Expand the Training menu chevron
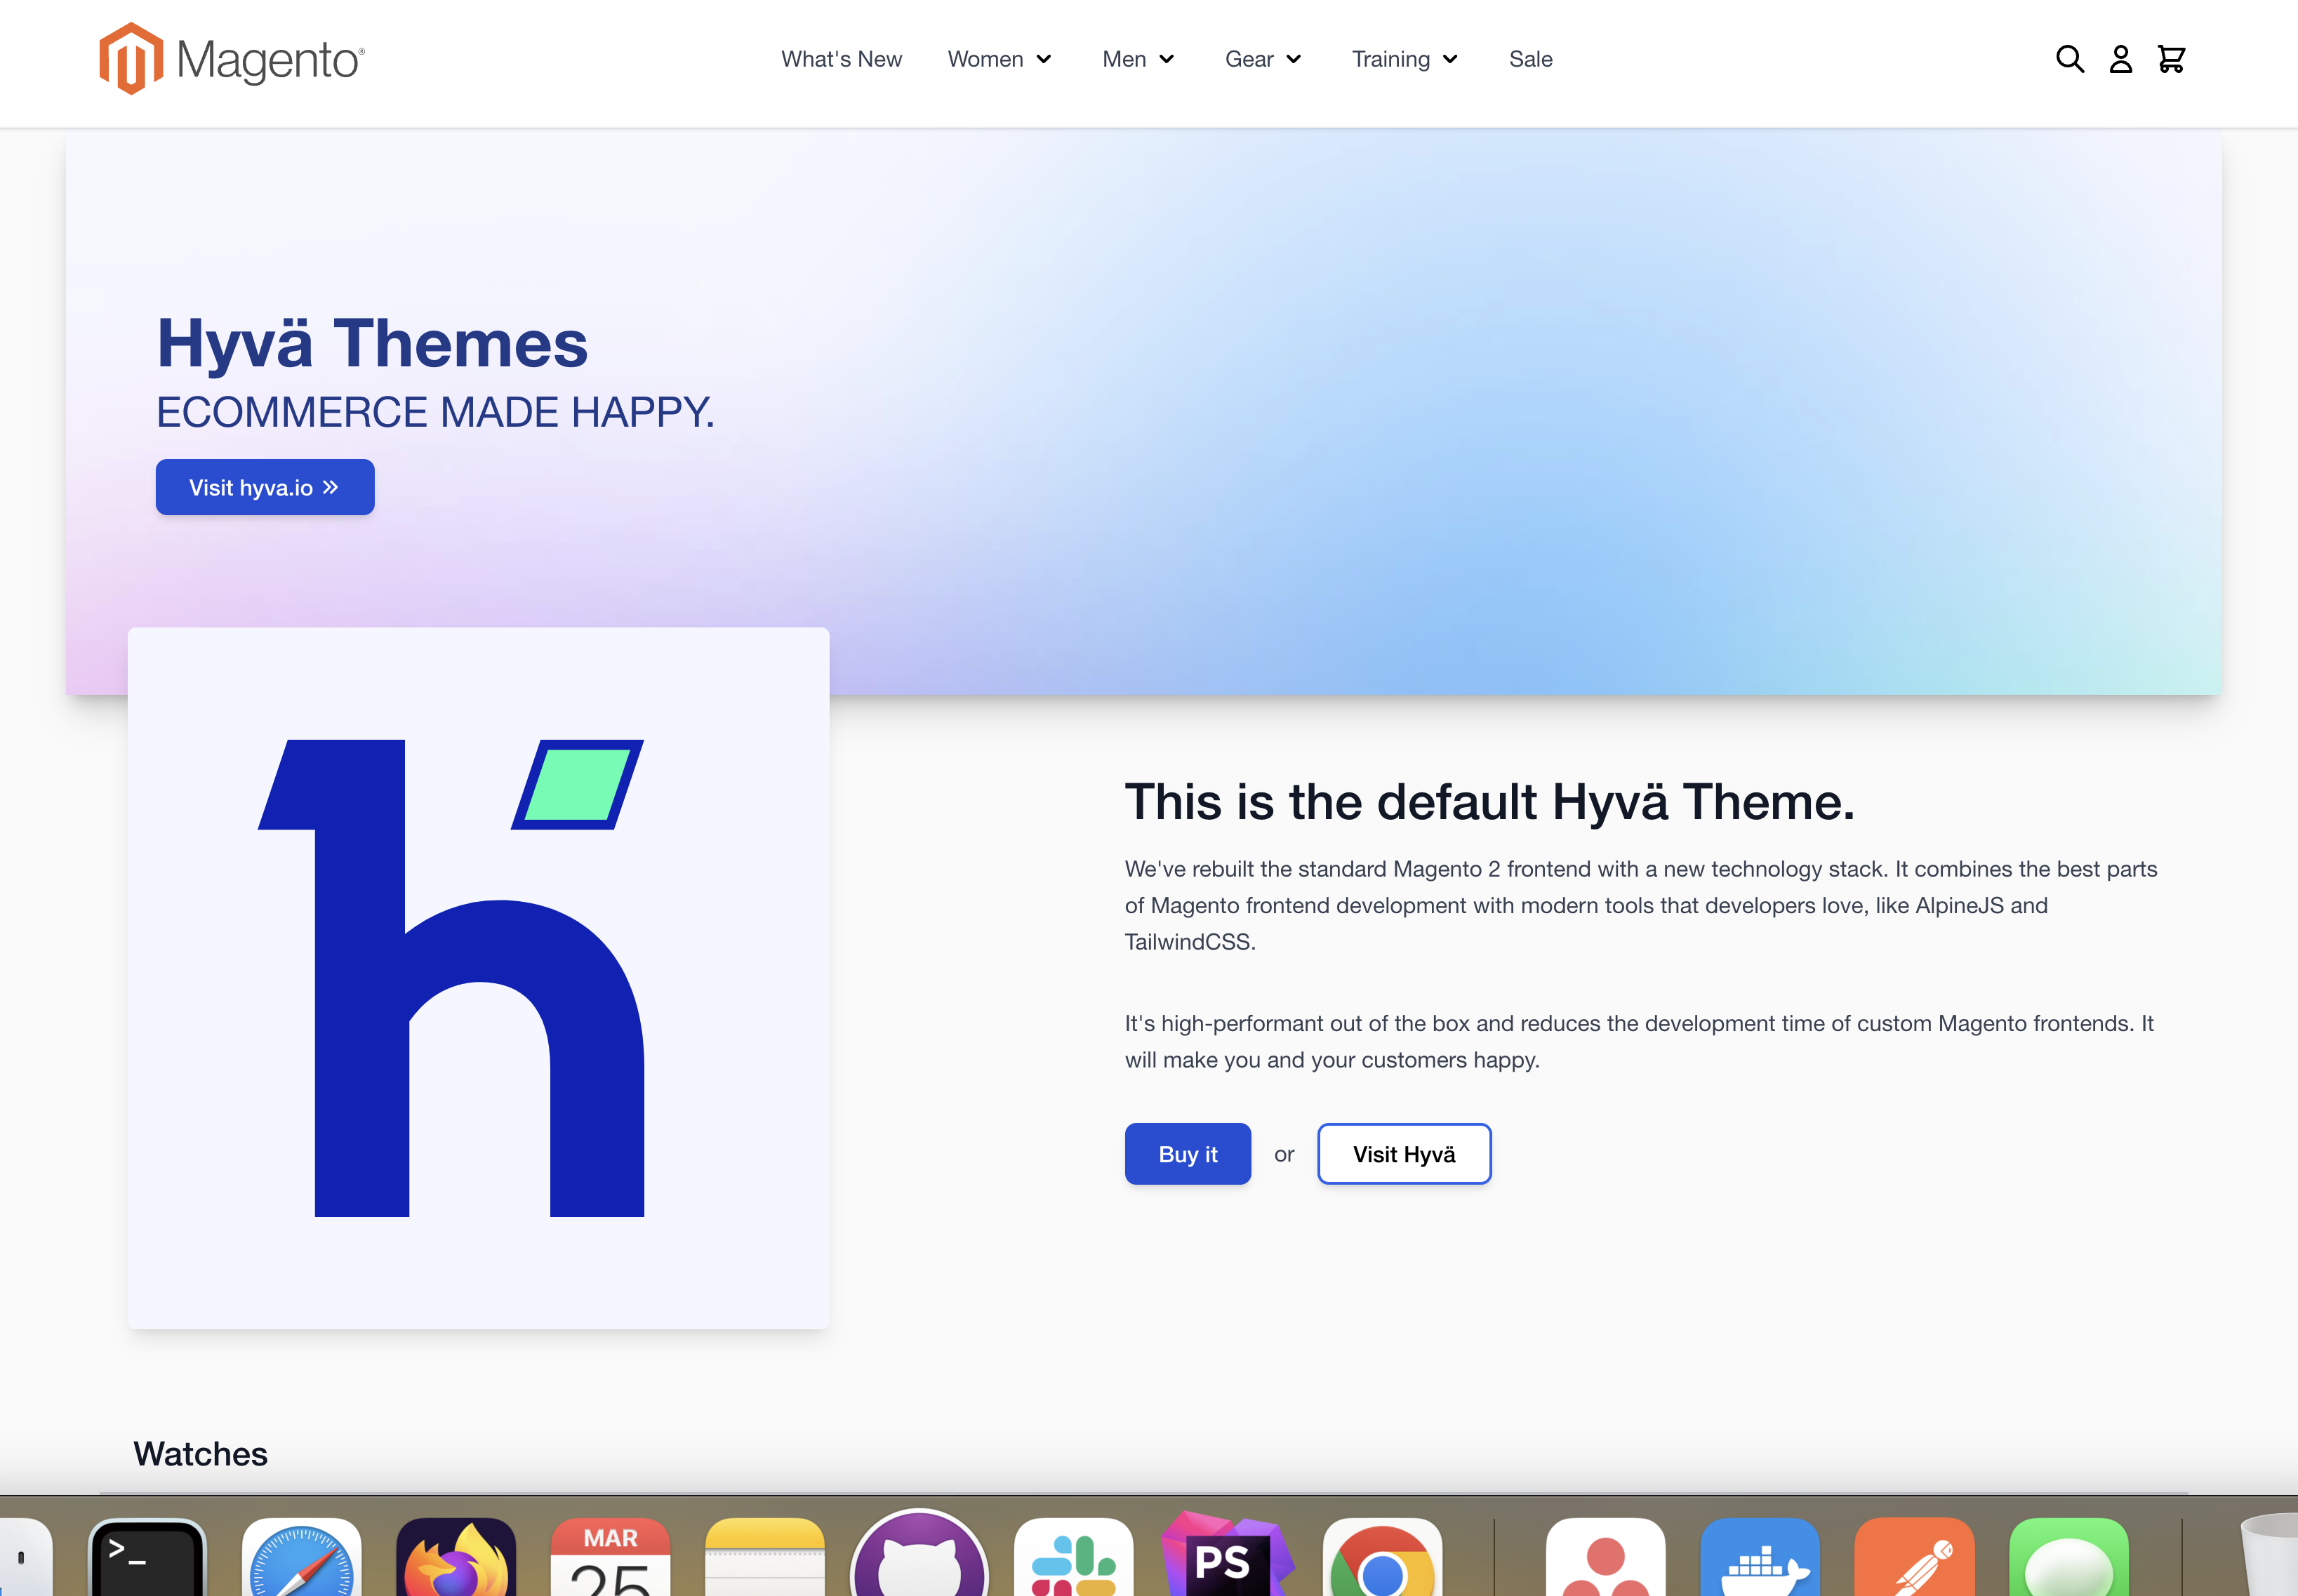 pyautogui.click(x=1450, y=59)
